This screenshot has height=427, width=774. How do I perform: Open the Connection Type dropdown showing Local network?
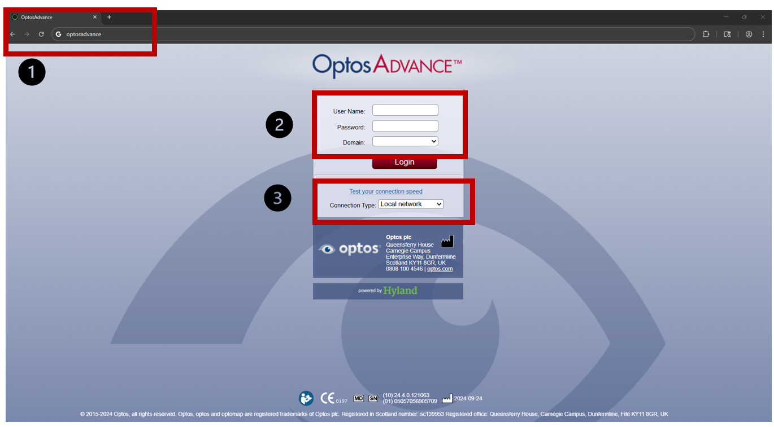tap(411, 204)
